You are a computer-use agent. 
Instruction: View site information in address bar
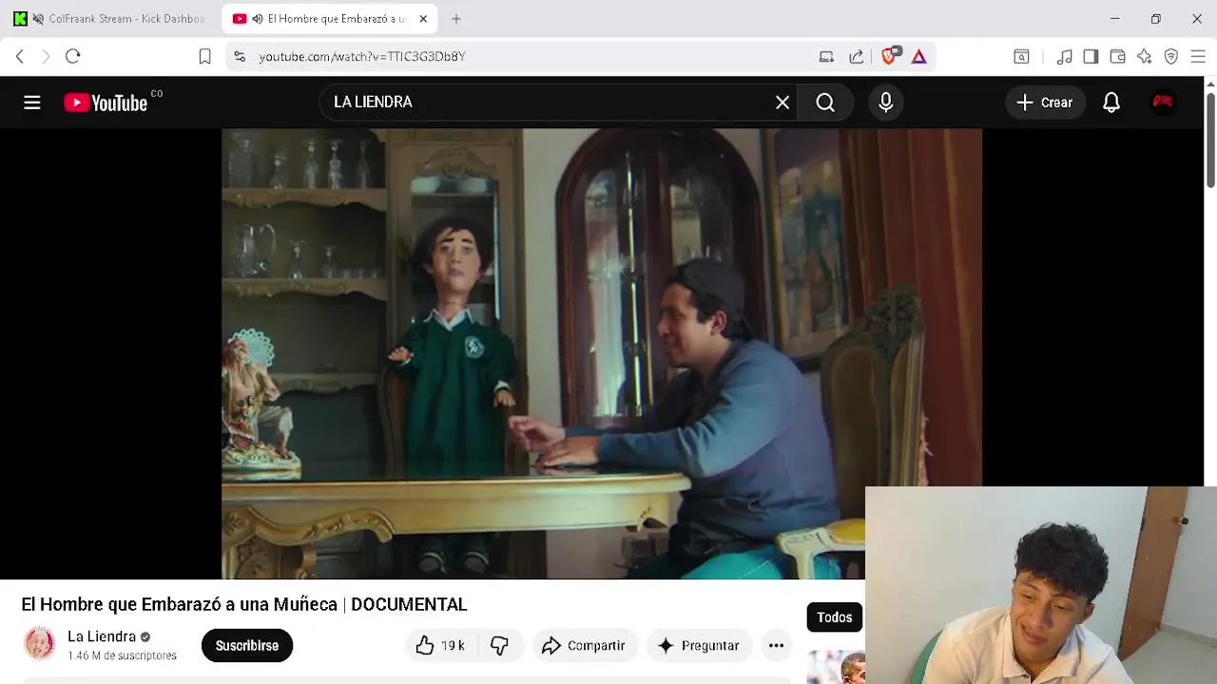240,57
